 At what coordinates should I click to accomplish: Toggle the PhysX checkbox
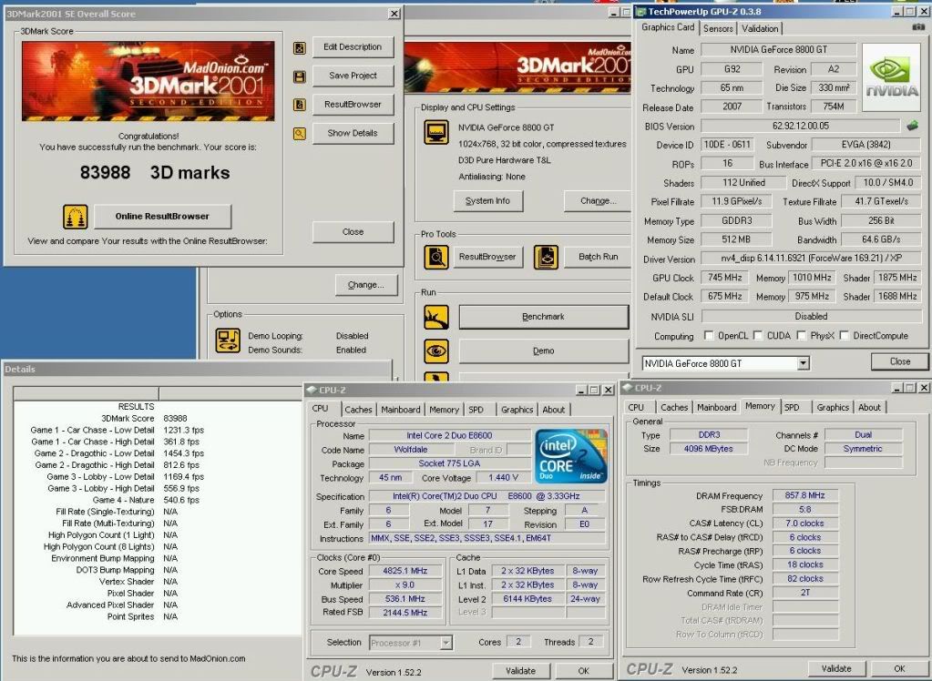pos(801,336)
